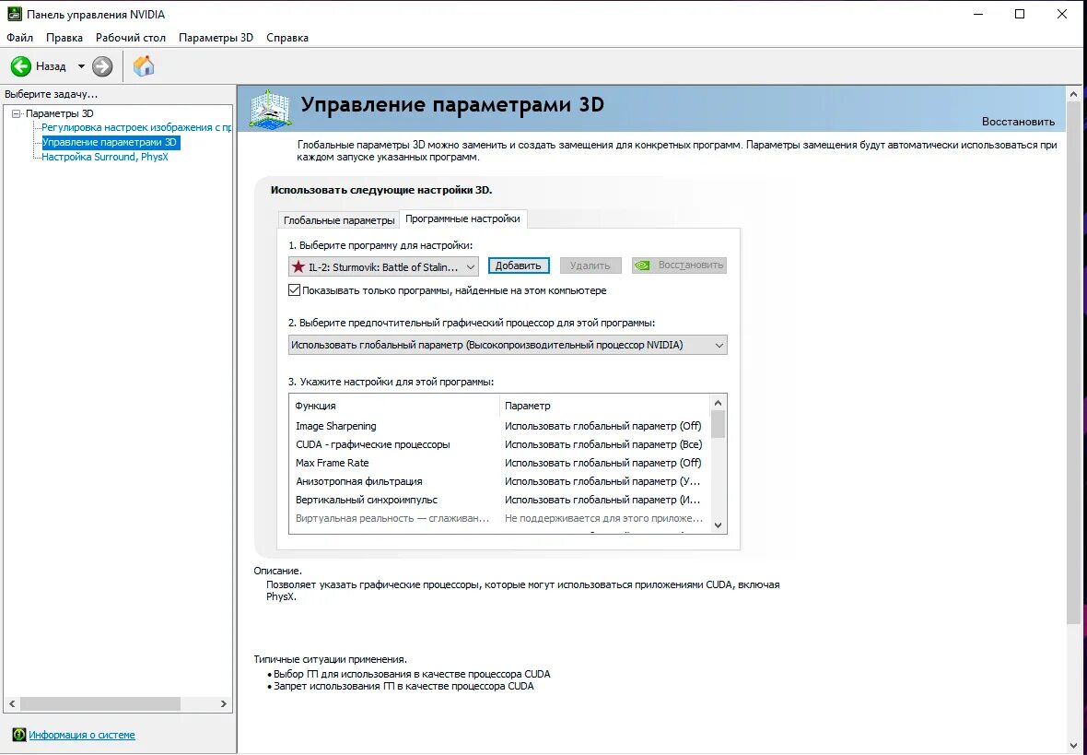This screenshot has width=1087, height=755.
Task: Click the grey Forward arrow icon
Action: (x=102, y=66)
